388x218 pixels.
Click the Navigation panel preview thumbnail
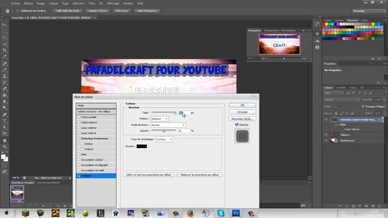279,44
